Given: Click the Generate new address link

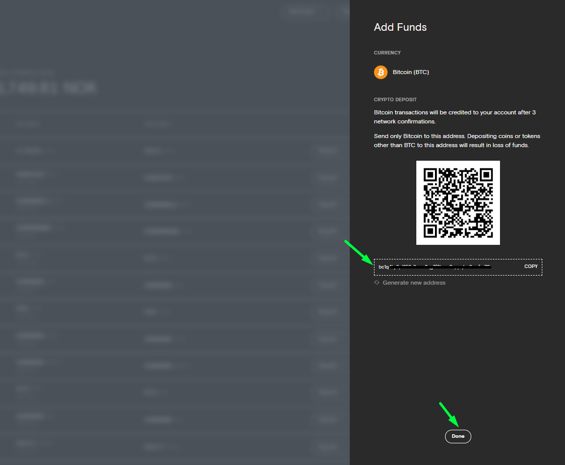Looking at the screenshot, I should pyautogui.click(x=414, y=283).
